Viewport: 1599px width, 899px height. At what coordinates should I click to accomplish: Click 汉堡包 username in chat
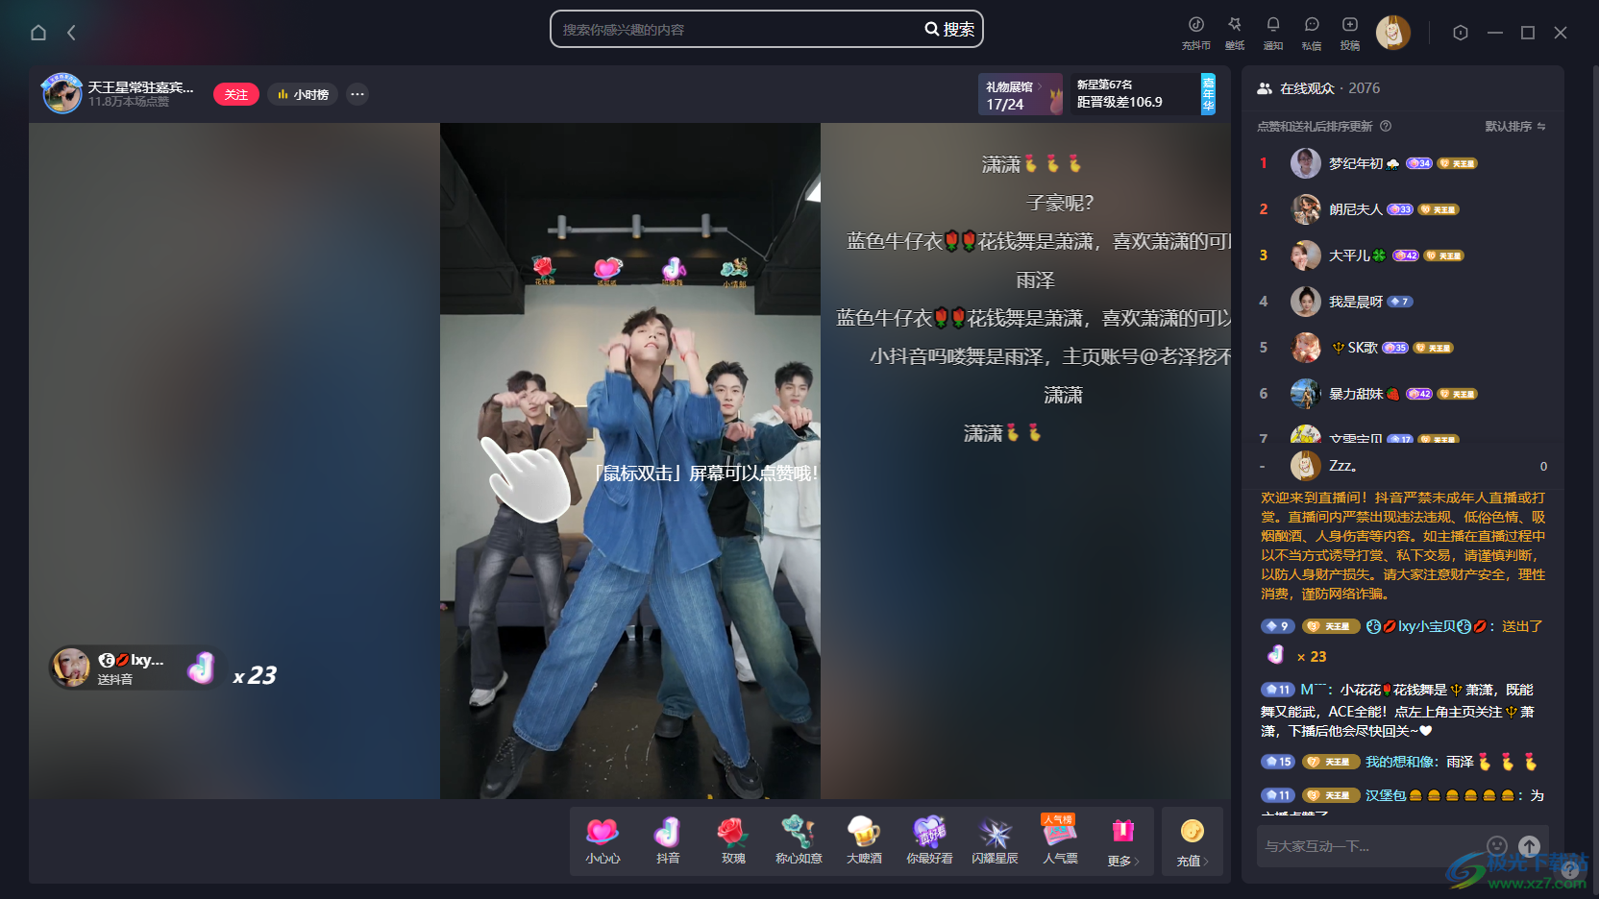tap(1386, 795)
